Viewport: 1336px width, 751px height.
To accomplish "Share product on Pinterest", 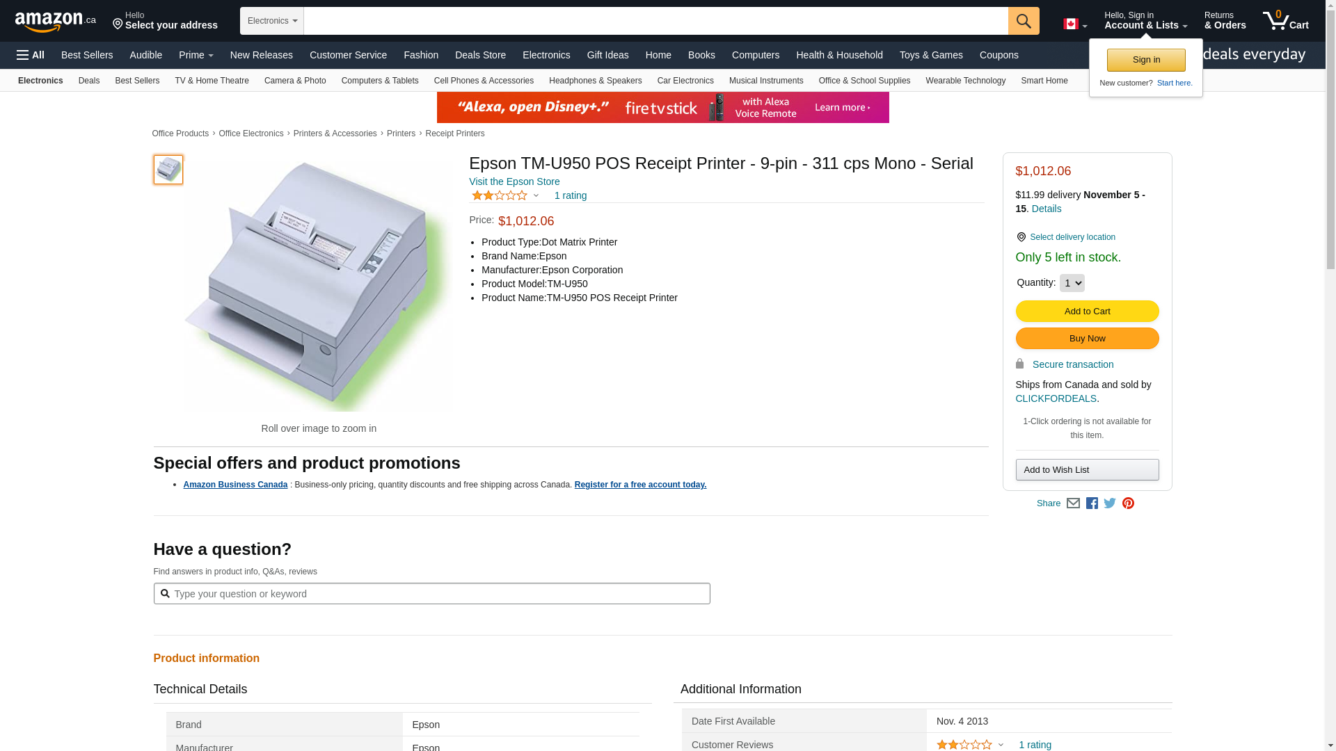I will pos(1128,503).
